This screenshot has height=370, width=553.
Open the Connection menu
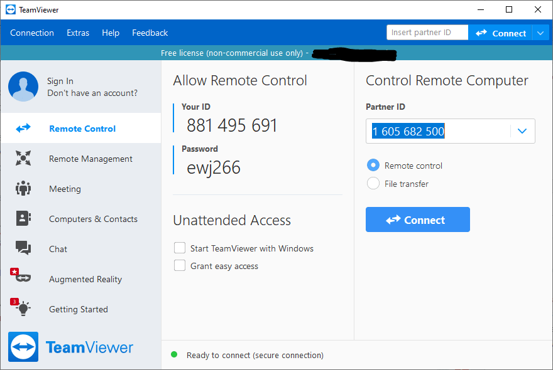(32, 33)
